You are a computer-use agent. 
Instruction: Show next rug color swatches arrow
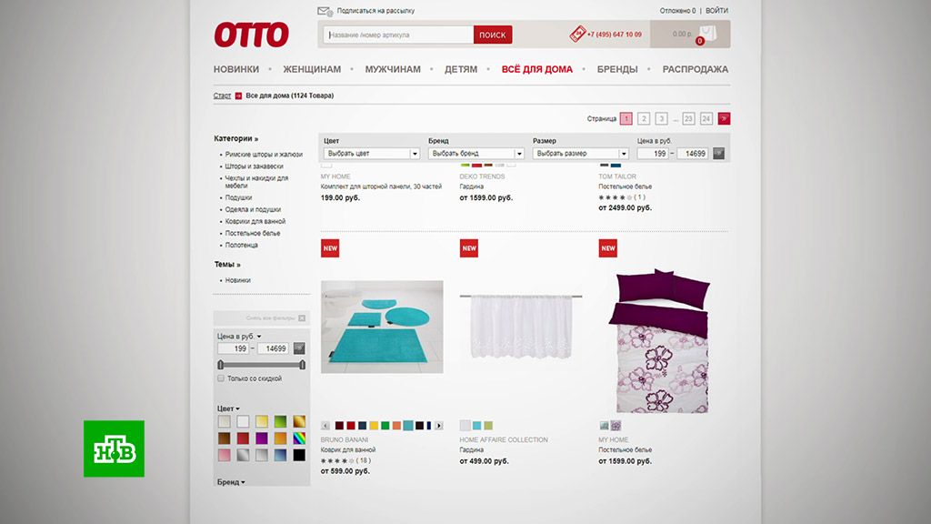click(x=439, y=426)
